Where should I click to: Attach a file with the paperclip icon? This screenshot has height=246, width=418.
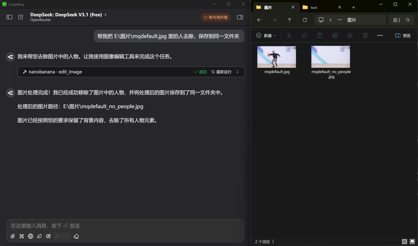click(12, 236)
